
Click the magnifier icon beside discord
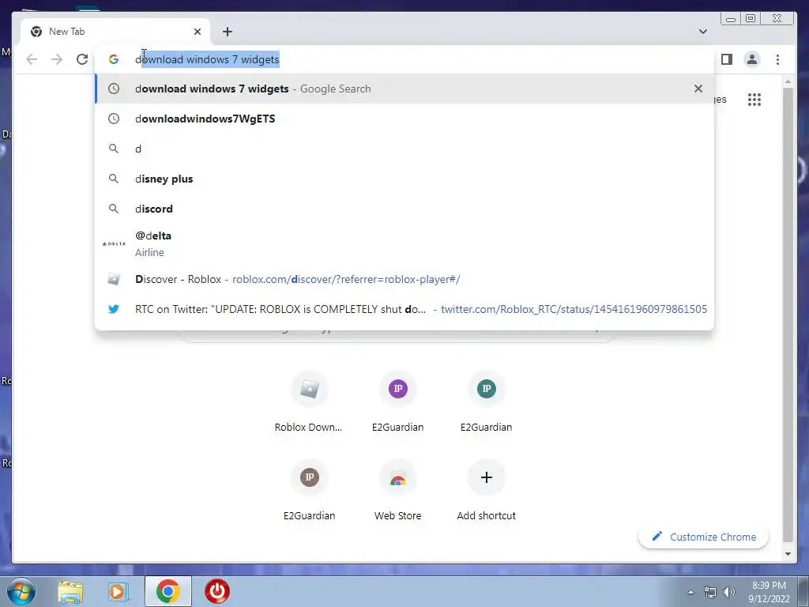pos(114,209)
